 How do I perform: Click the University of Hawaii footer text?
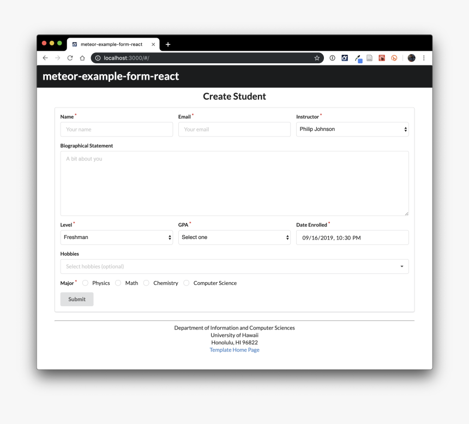pyautogui.click(x=234, y=335)
